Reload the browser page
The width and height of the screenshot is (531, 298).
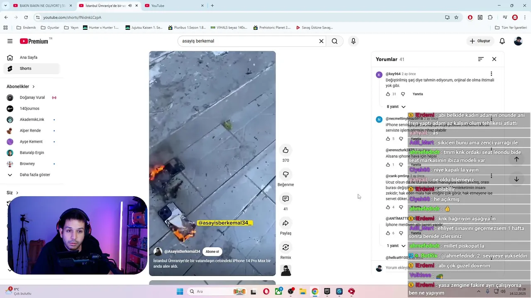click(x=26, y=17)
